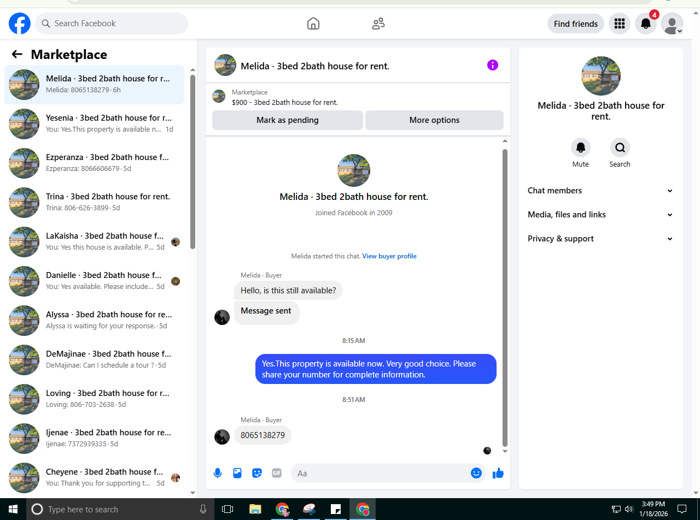Click Melida's avatar next to 8065138279

(222, 437)
